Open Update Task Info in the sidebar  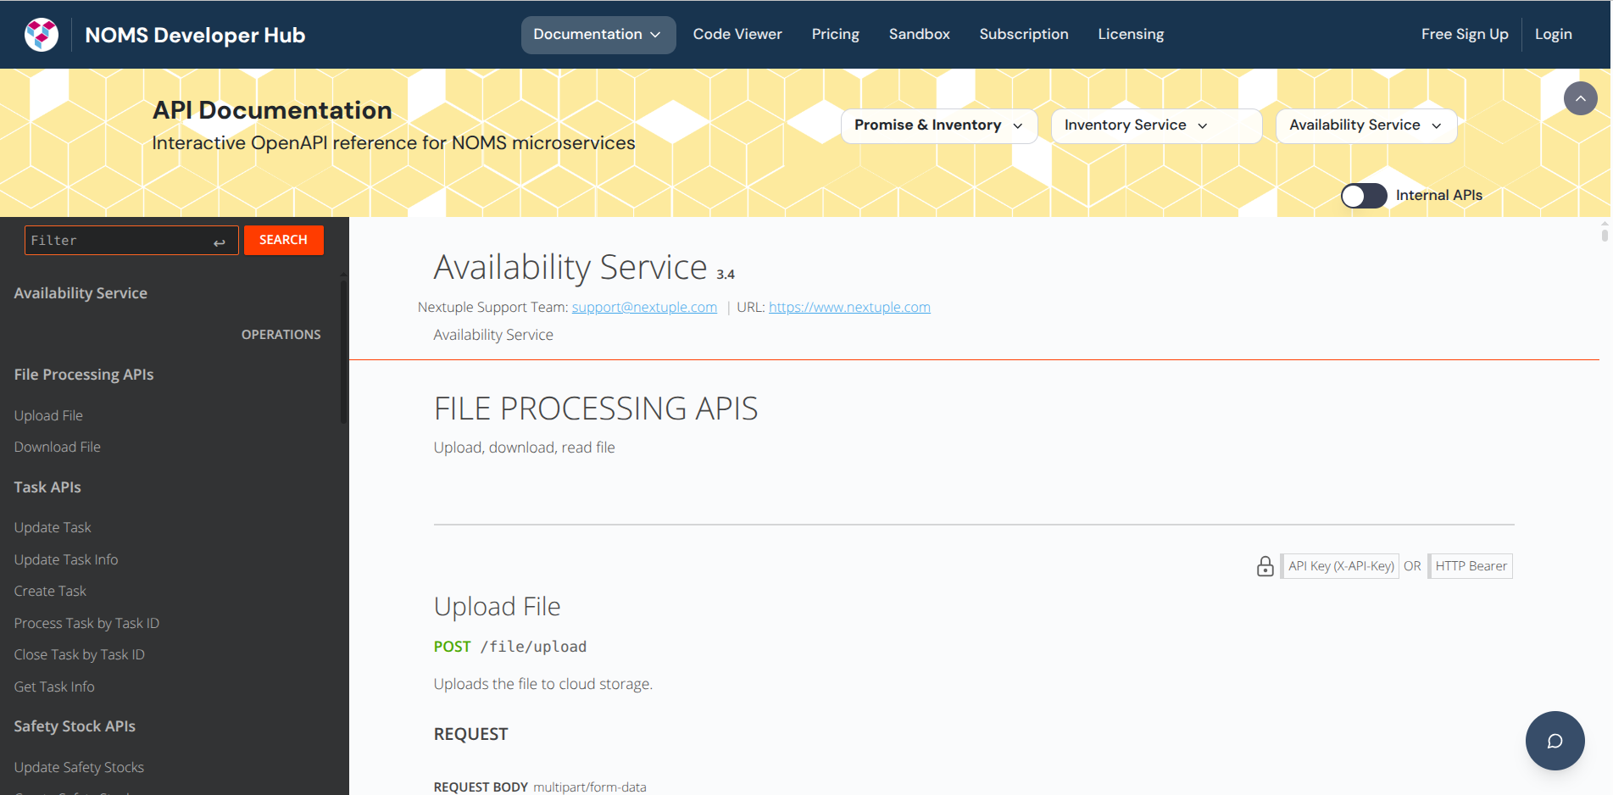66,560
